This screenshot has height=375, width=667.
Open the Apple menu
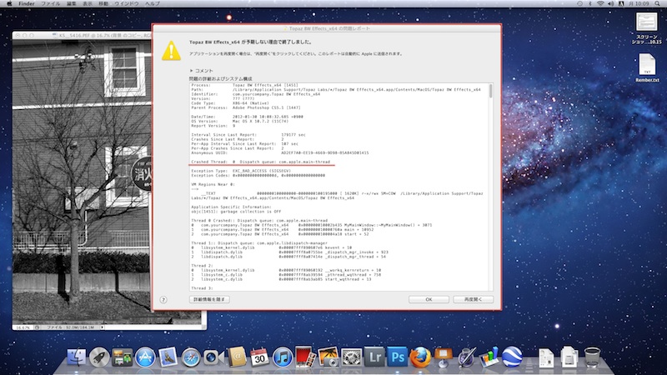pos(9,4)
